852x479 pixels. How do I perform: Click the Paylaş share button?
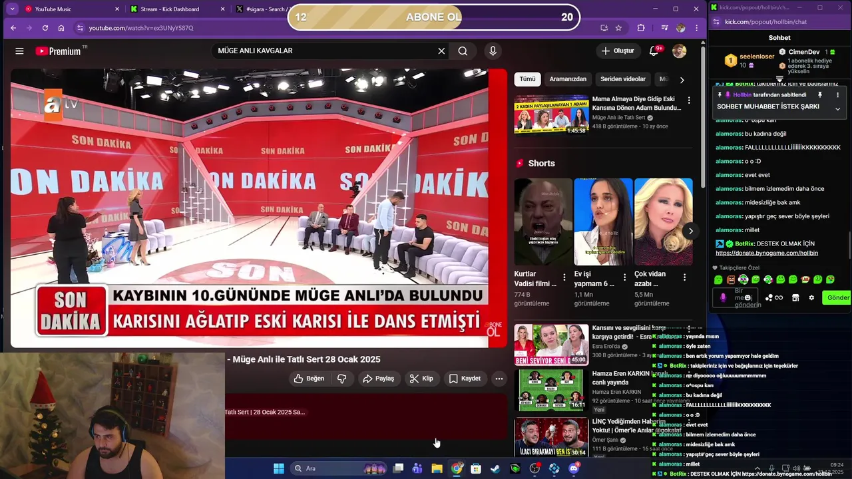(x=378, y=379)
